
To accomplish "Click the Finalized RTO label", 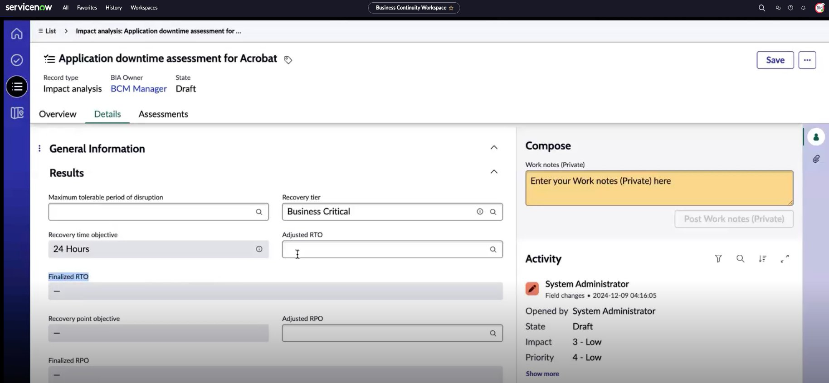I will click(x=68, y=276).
